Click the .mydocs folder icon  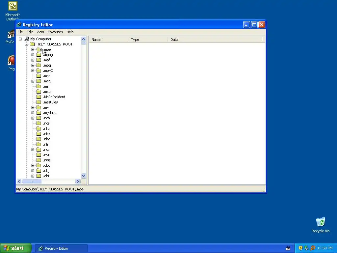pos(39,113)
